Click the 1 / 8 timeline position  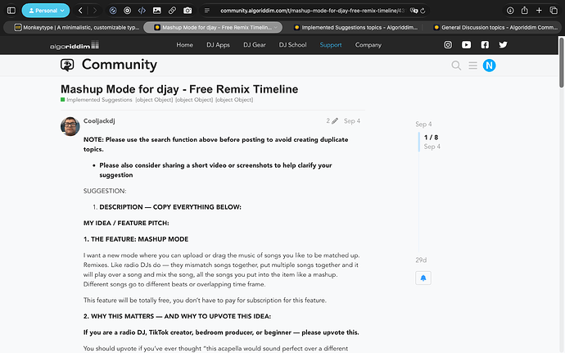(431, 138)
